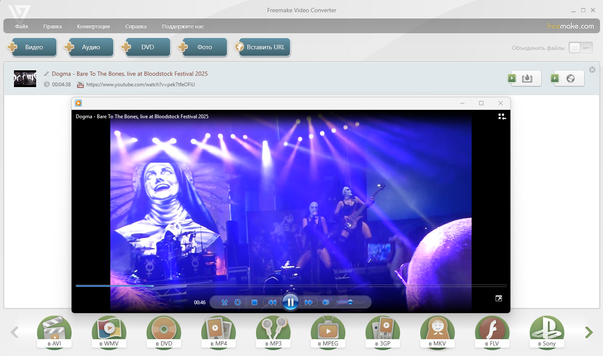Screen dimensions: 603x356
Task: Convert to MP4 format
Action: (219, 332)
